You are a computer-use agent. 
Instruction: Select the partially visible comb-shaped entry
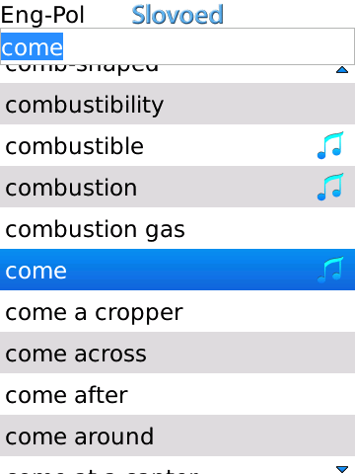[x=177, y=74]
